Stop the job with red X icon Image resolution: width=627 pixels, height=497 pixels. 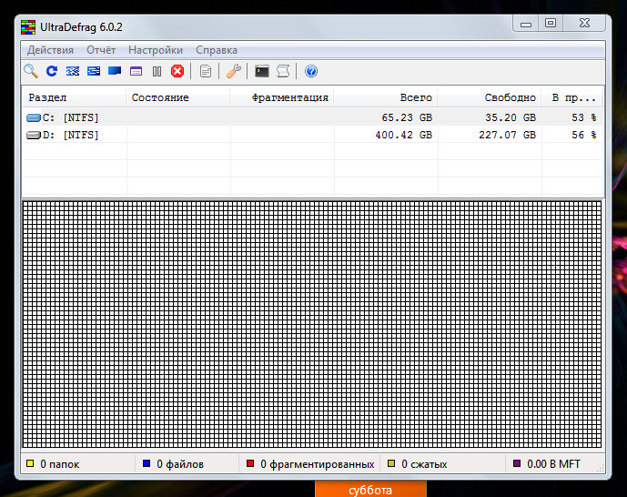click(x=177, y=71)
